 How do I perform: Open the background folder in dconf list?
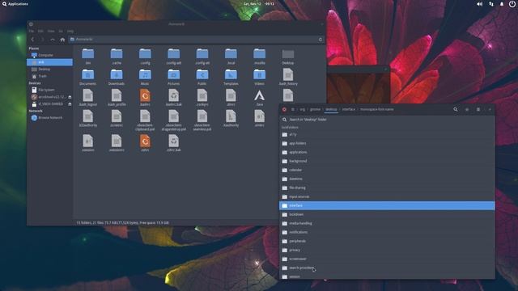[x=387, y=161]
